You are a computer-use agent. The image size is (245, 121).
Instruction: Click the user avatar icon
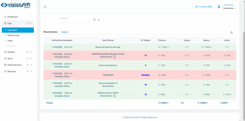click(x=219, y=7)
